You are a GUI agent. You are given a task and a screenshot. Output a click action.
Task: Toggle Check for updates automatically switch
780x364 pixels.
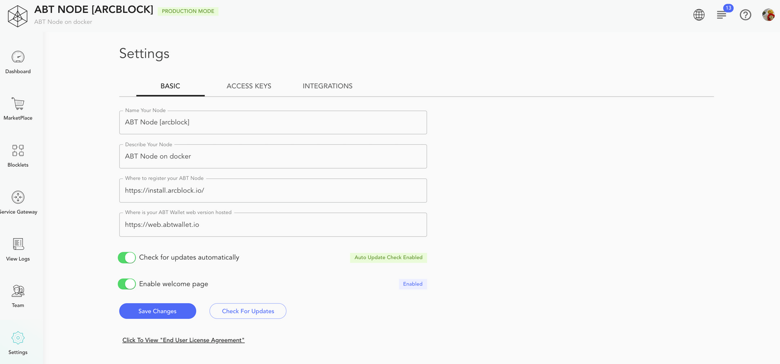pyautogui.click(x=127, y=258)
